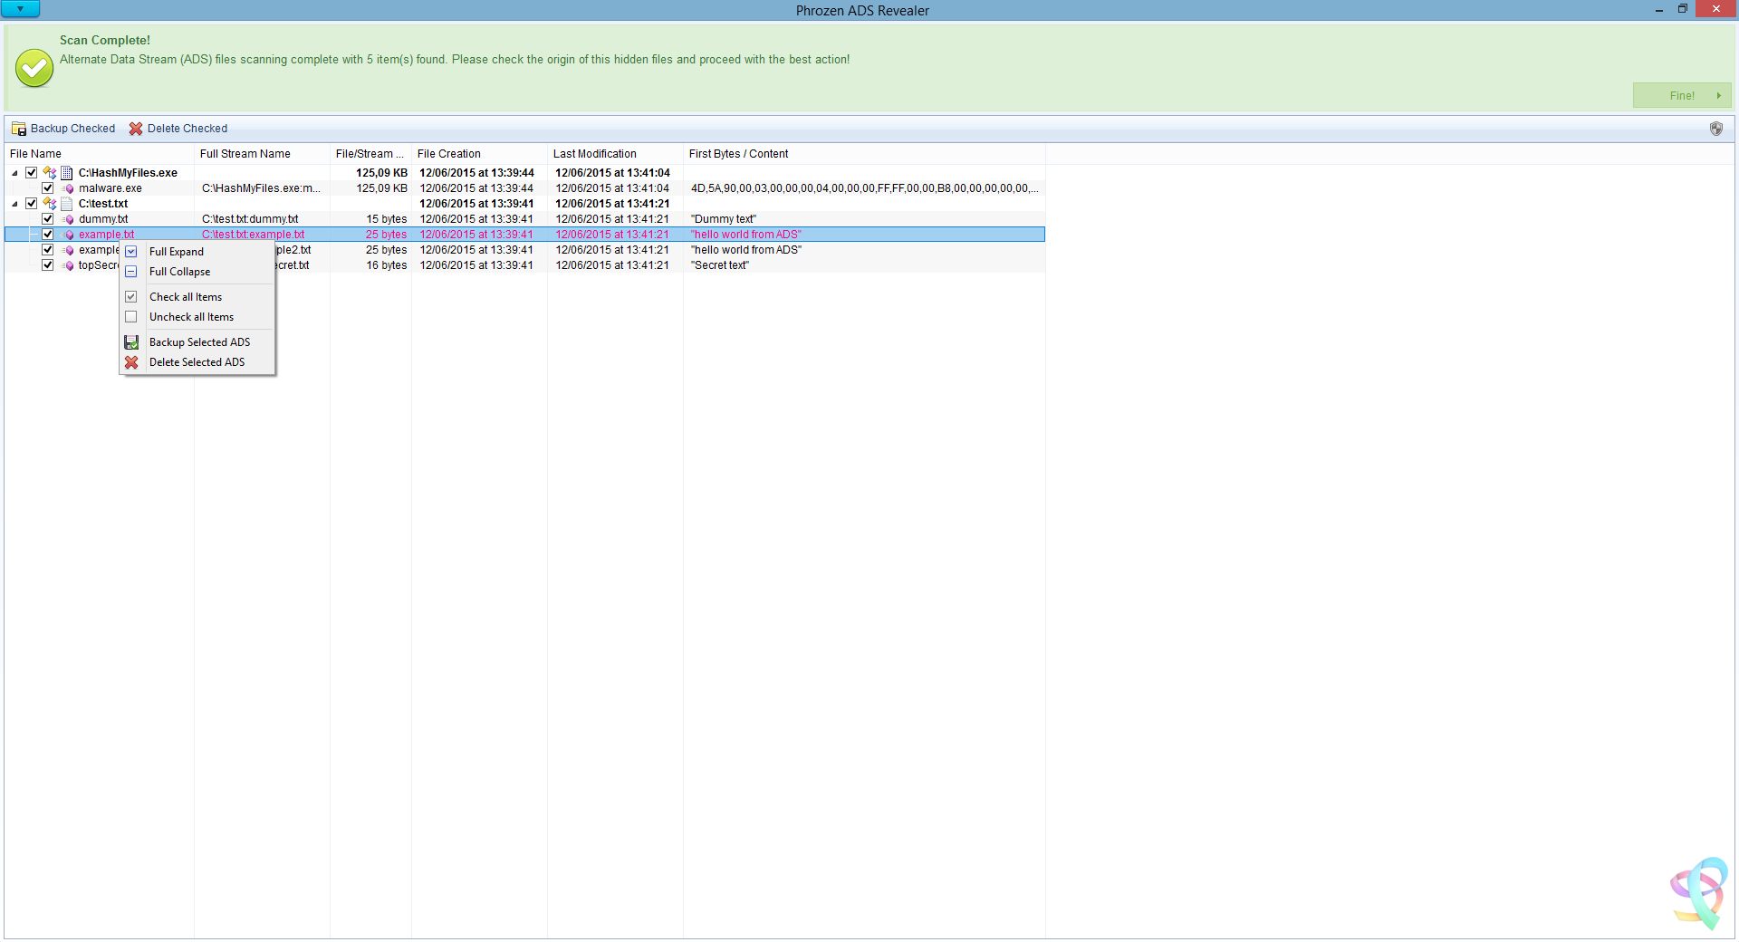Sort by Last Modification column header
1739x942 pixels.
(x=615, y=154)
